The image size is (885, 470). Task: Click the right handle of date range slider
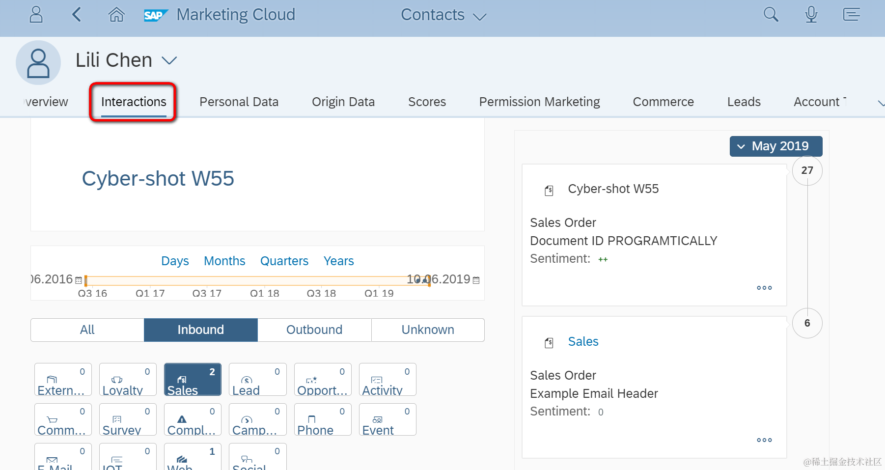429,281
